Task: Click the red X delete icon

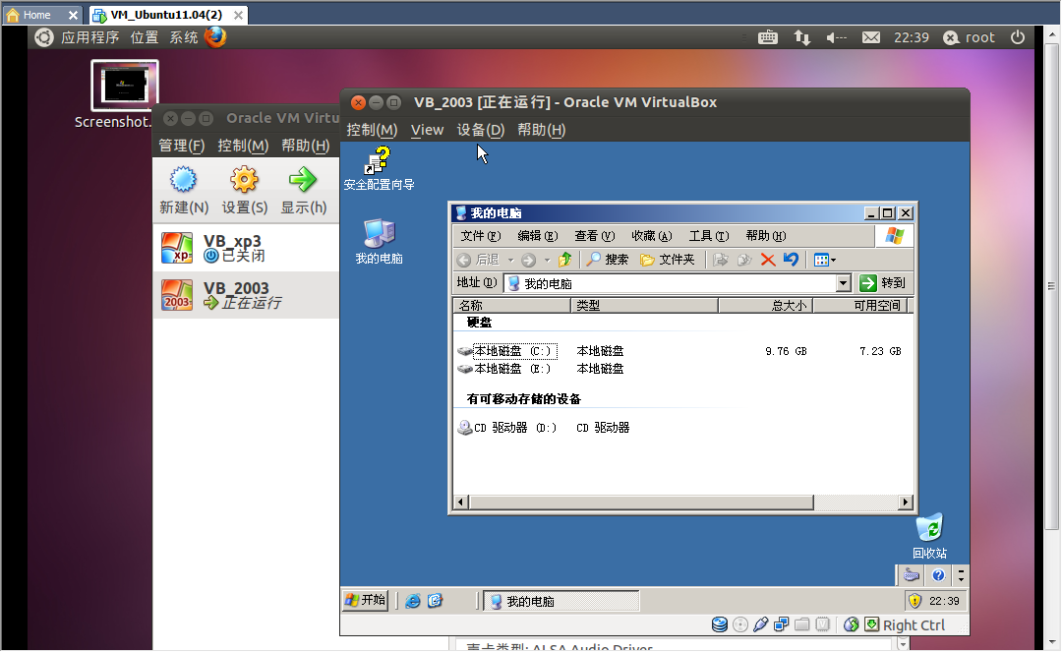Action: pos(767,260)
